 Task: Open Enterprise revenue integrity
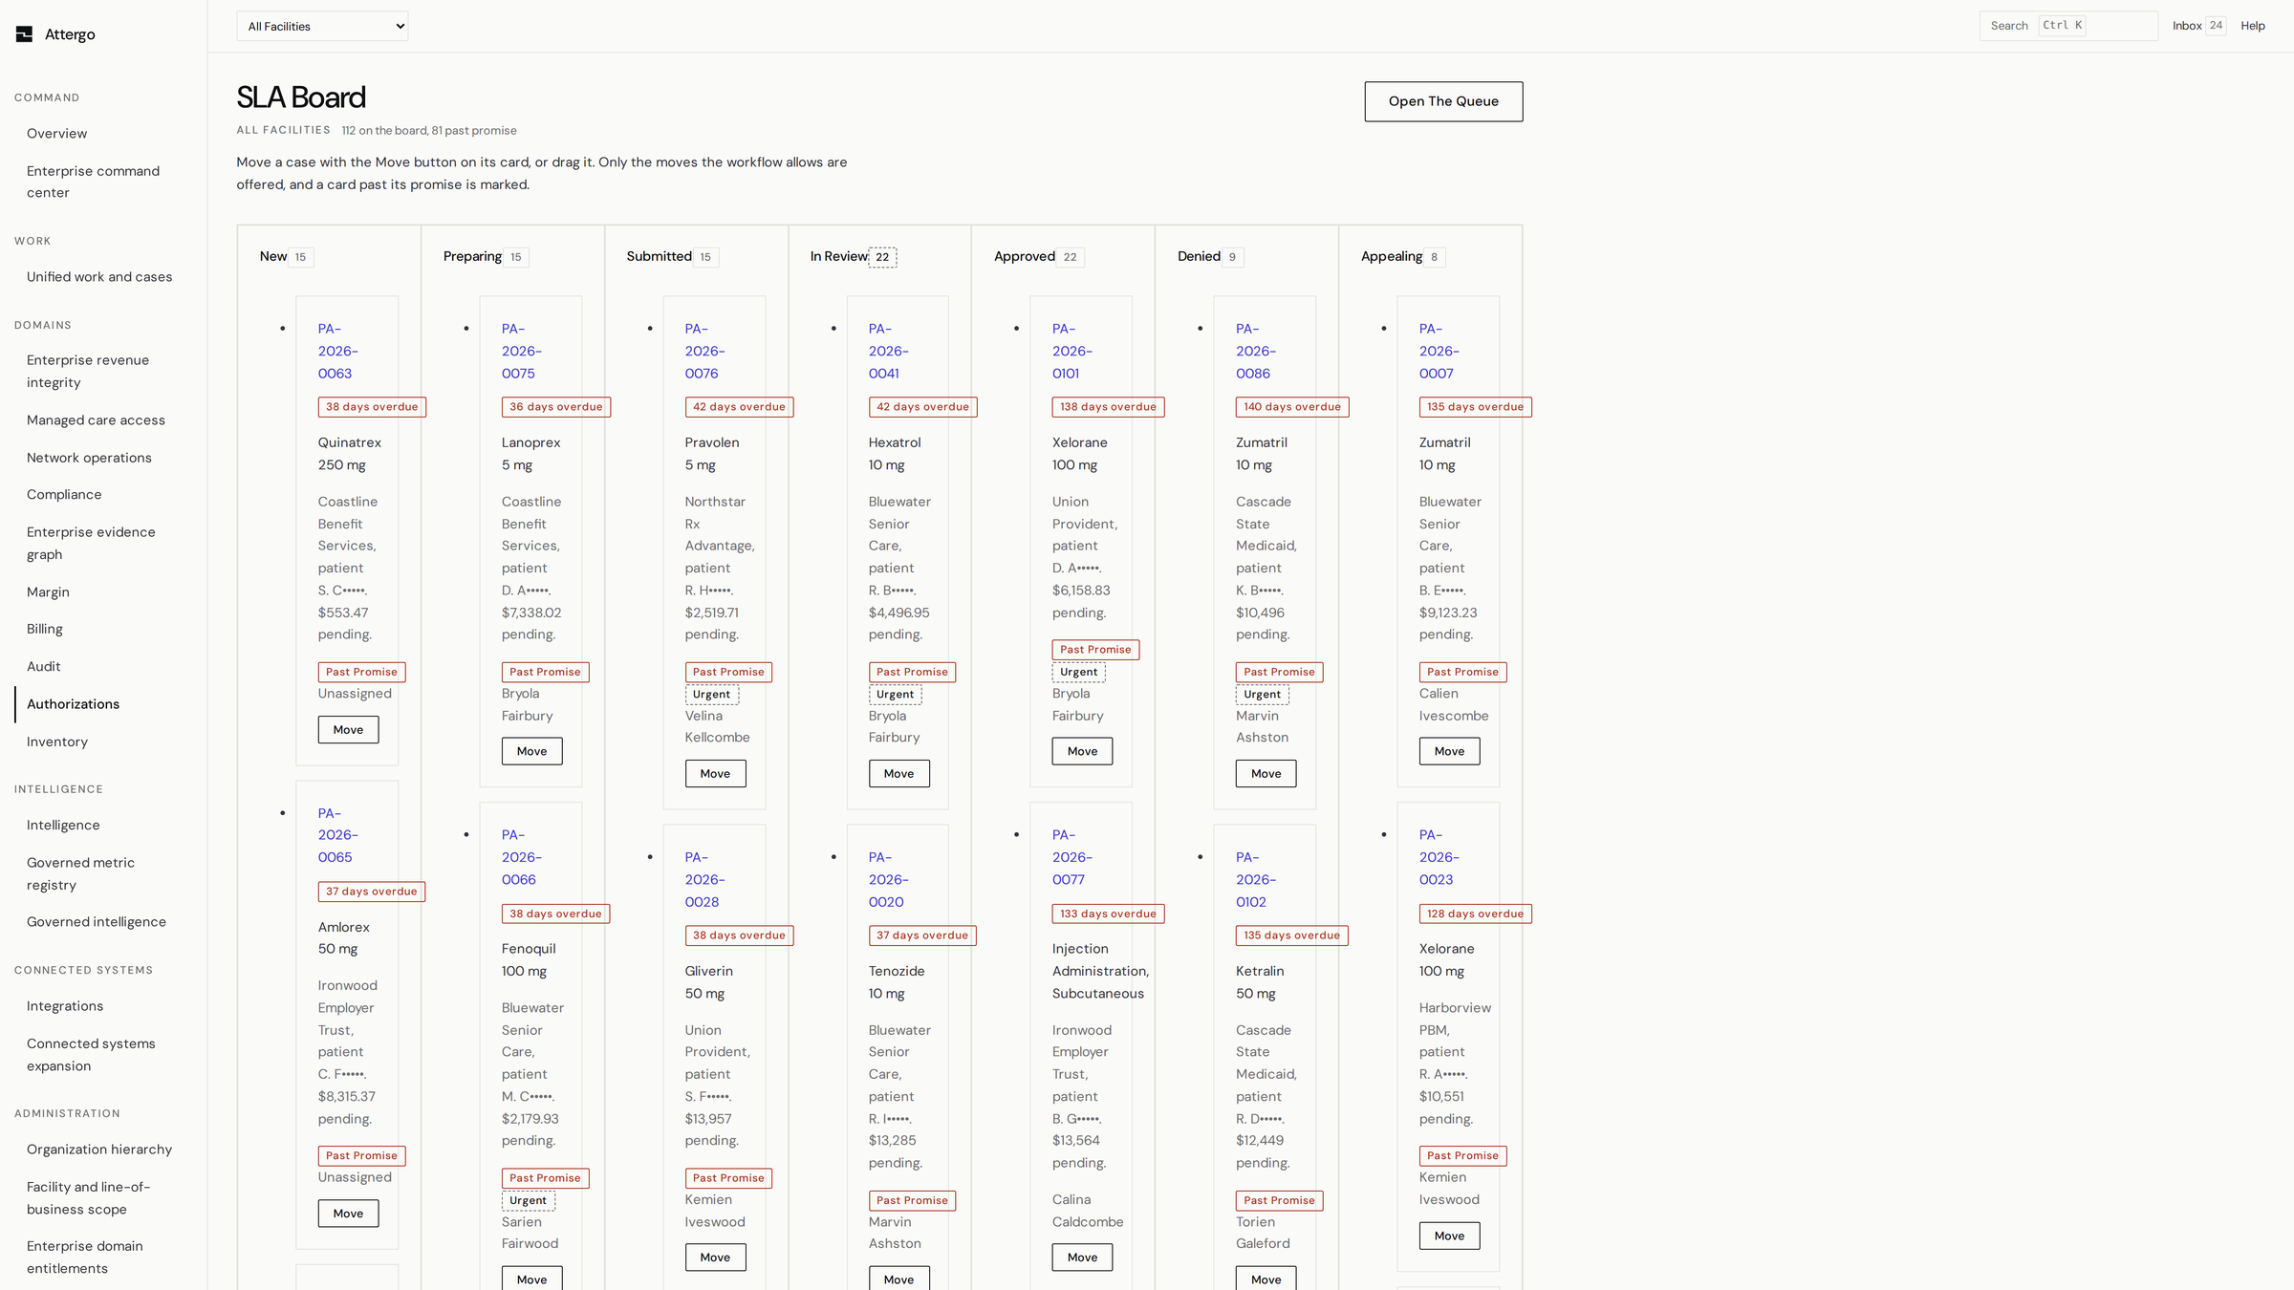[x=88, y=371]
